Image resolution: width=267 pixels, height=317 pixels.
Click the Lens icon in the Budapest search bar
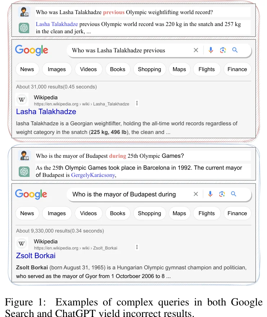coord(222,194)
